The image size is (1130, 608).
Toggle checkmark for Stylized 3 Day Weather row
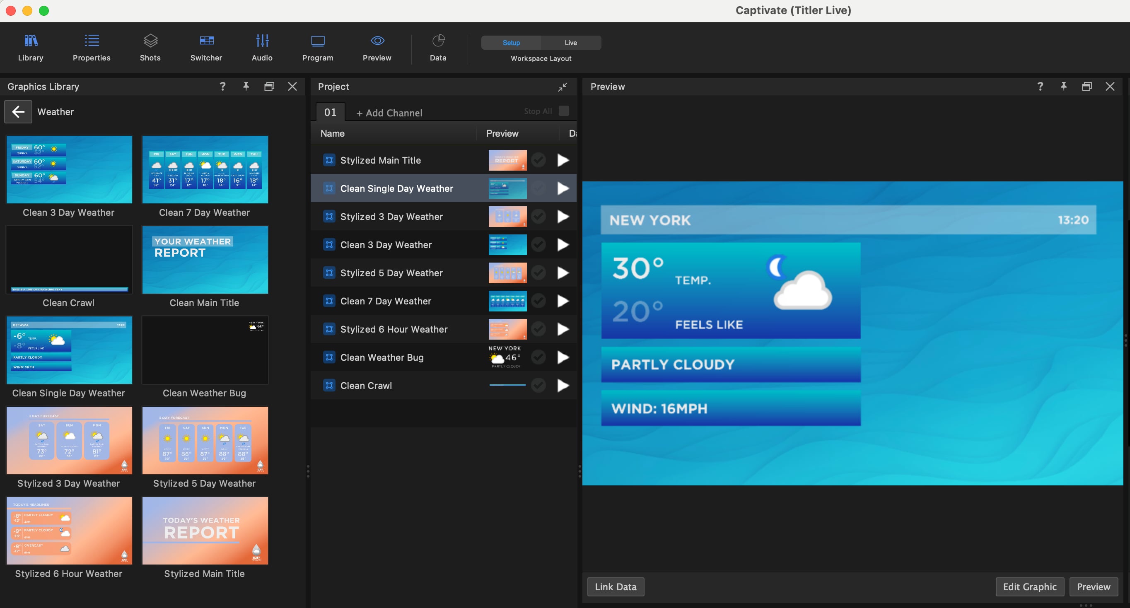tap(538, 216)
